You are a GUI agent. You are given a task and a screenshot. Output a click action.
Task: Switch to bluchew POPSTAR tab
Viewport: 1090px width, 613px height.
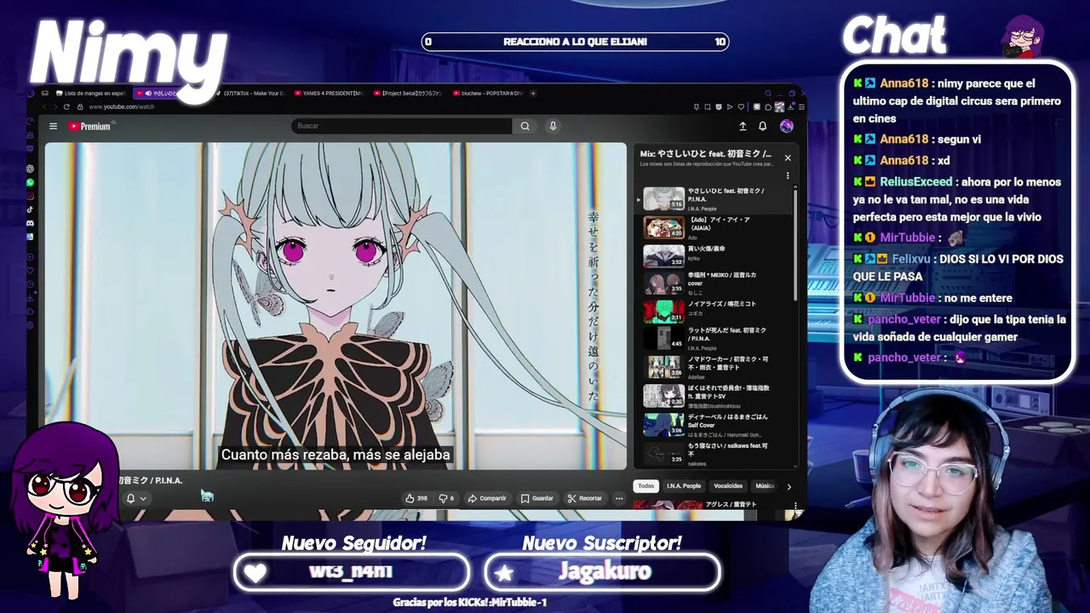click(x=488, y=93)
